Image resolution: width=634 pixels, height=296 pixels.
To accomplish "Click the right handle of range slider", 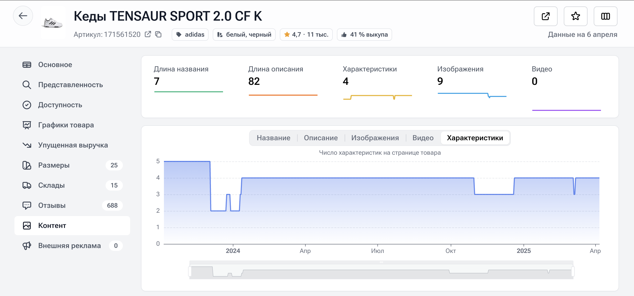I will pos(573,271).
